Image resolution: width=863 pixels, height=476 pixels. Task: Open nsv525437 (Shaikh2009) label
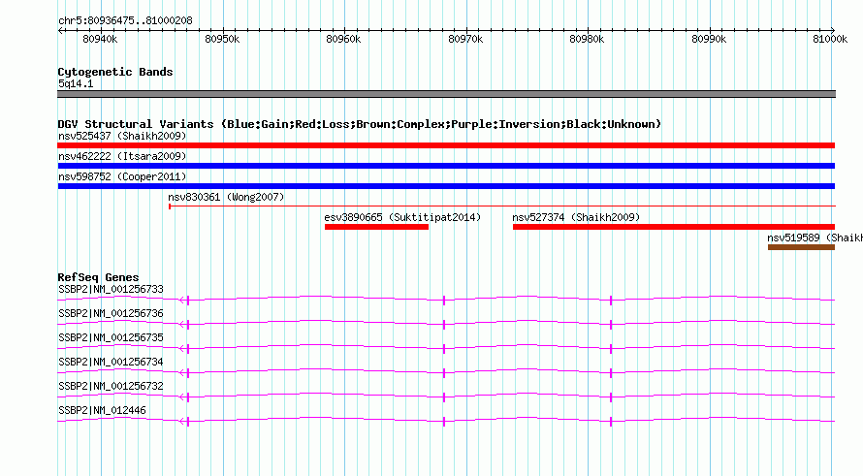pyautogui.click(x=122, y=136)
